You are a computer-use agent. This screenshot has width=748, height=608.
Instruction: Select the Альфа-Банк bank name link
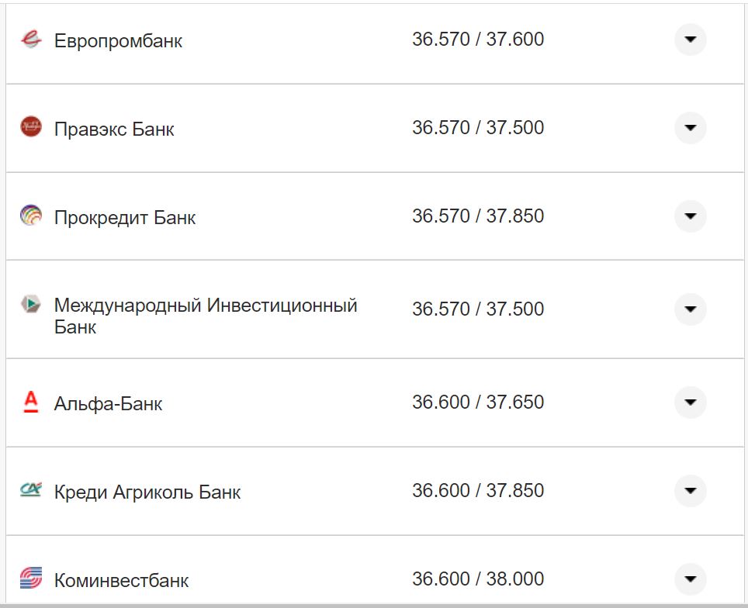pos(109,402)
